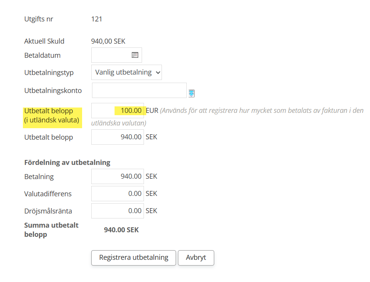Image resolution: width=370 pixels, height=282 pixels.
Task: Open the calendar picker for Betaldatum
Action: click(135, 55)
